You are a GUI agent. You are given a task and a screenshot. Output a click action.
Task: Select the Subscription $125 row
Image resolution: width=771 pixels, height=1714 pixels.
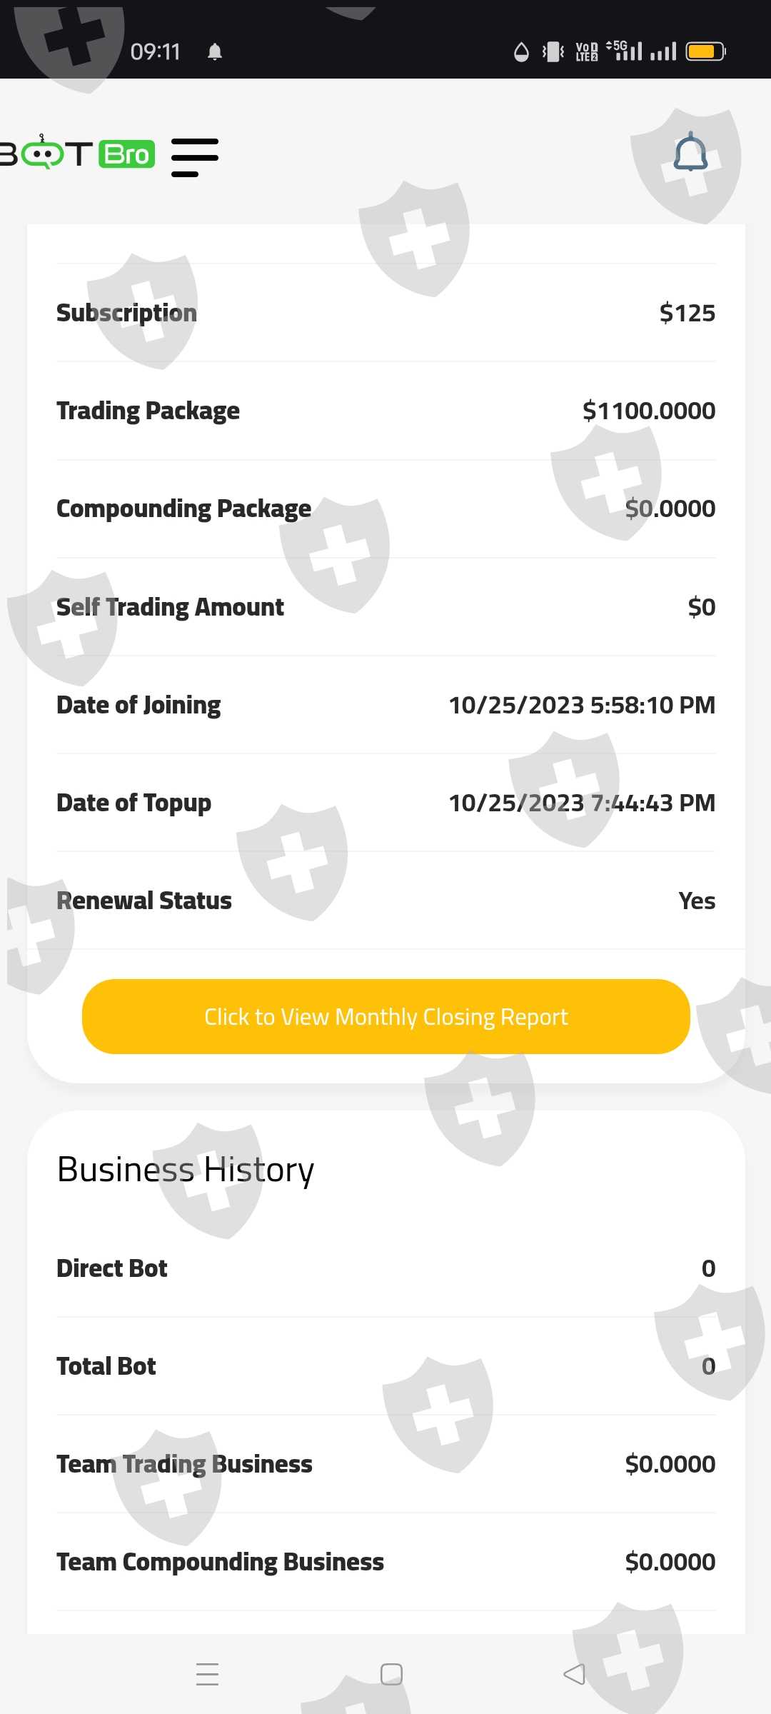click(x=385, y=313)
